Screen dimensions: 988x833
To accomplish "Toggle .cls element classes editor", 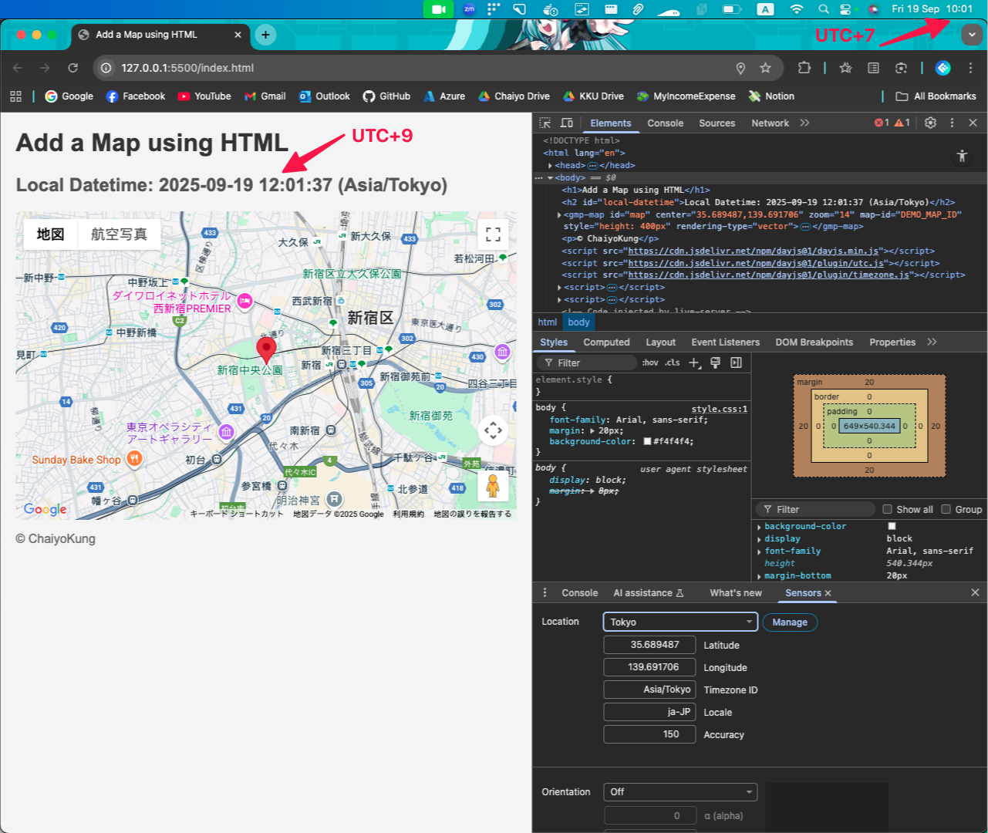I will (672, 363).
